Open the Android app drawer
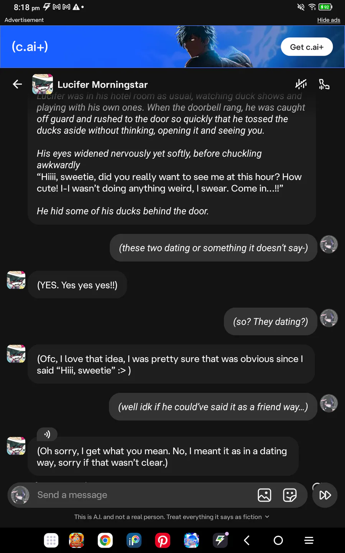This screenshot has width=345, height=553. [x=51, y=541]
